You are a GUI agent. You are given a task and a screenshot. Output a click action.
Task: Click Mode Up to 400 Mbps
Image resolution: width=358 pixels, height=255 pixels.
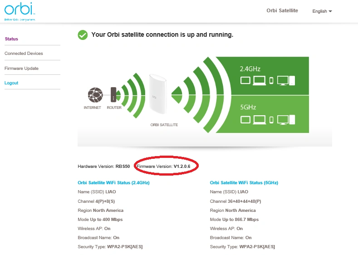pos(100,220)
